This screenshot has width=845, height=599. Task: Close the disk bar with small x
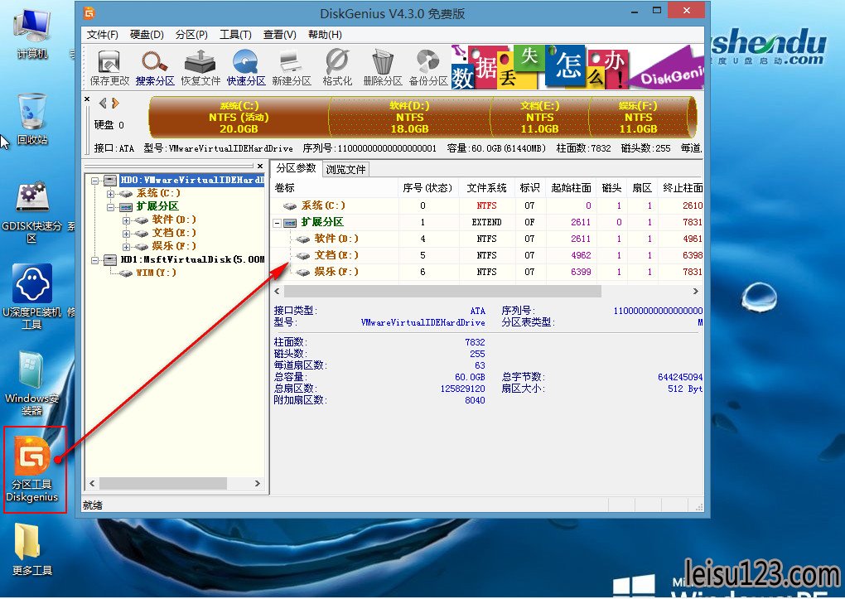87,99
